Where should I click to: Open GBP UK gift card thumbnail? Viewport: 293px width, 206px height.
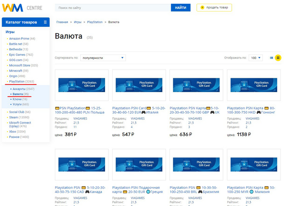(x=196, y=85)
